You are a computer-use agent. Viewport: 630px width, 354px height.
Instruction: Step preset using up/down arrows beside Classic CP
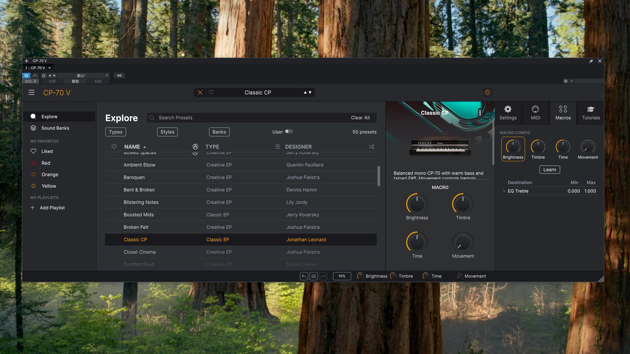[x=307, y=92]
